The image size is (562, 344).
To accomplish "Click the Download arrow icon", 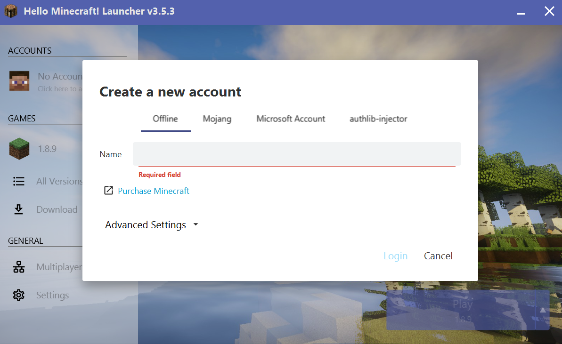I will tap(19, 209).
